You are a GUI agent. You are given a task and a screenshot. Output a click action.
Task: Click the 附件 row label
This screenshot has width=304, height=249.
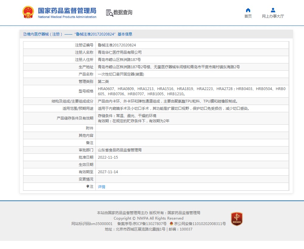[90, 128]
